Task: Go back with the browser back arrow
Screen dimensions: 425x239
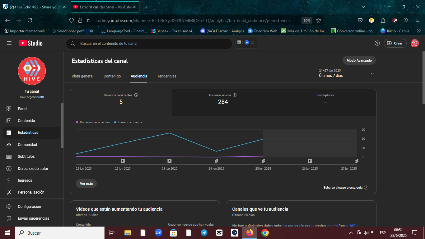Action: tap(7, 20)
